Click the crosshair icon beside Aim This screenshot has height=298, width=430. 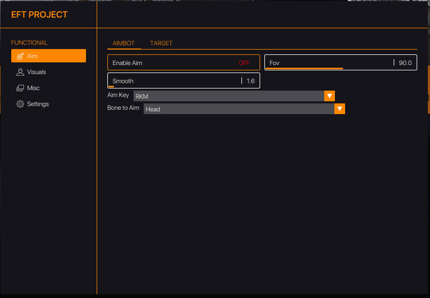tap(20, 56)
